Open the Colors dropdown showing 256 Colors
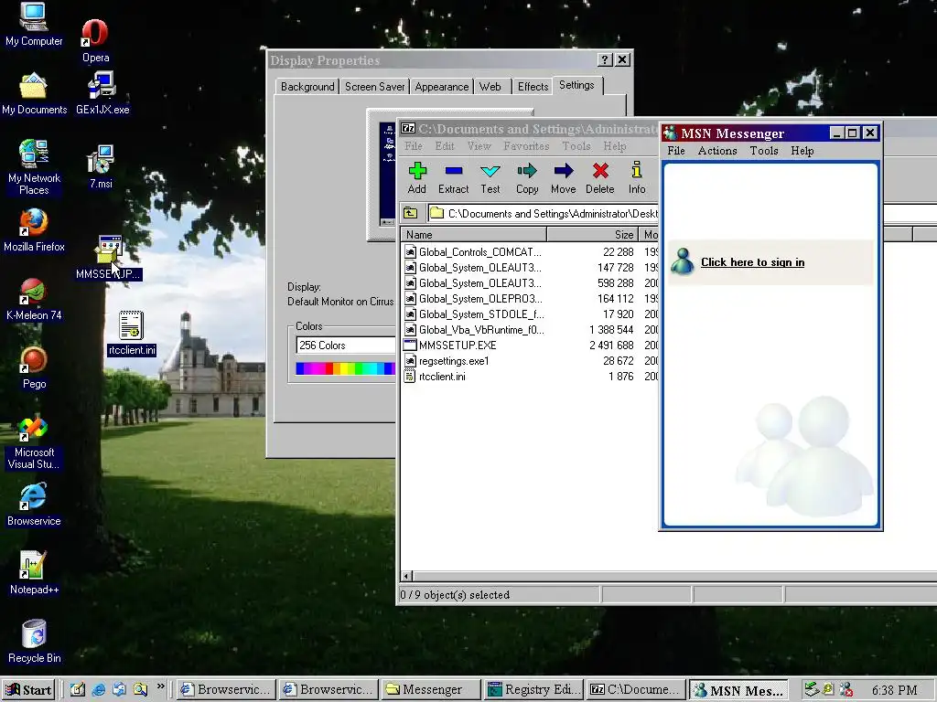Image resolution: width=937 pixels, height=702 pixels. 345,345
